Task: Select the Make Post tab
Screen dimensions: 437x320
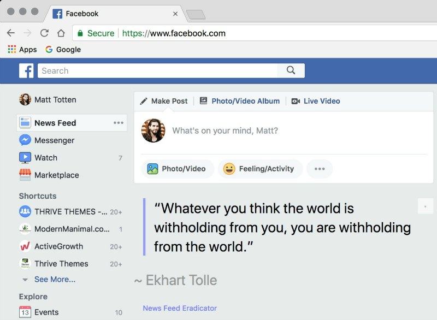Action: [164, 101]
